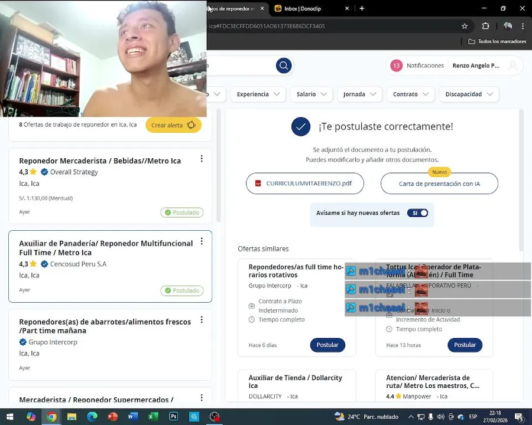Expand the Discapacidad filter dropdown
The width and height of the screenshot is (532, 425).
[469, 94]
